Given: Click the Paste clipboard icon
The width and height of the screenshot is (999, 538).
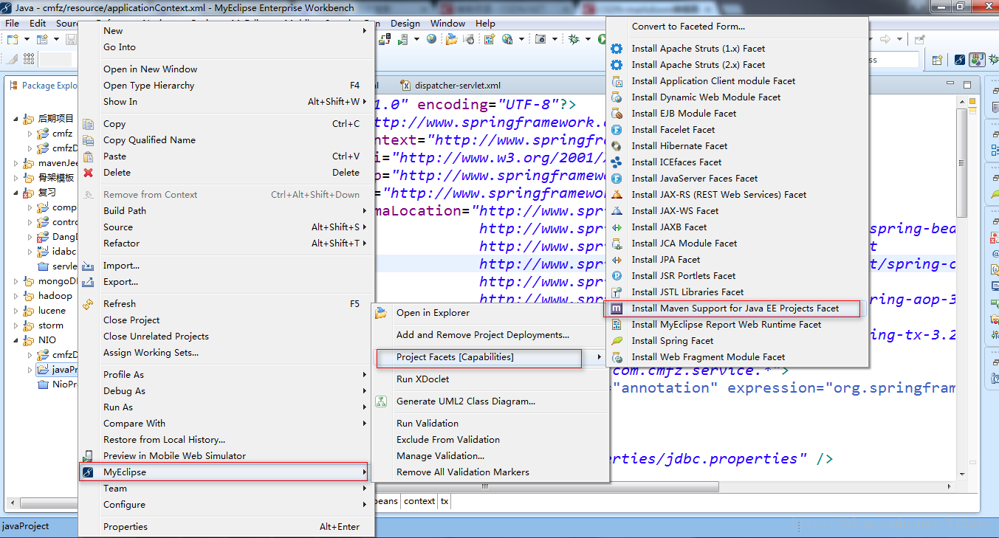Looking at the screenshot, I should (89, 156).
